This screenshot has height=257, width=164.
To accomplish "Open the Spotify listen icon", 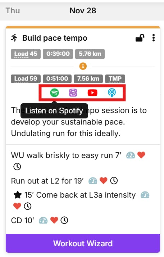I will pyautogui.click(x=54, y=93).
